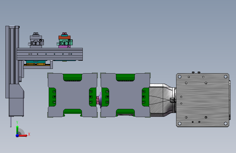Viewport: 236px width, 153px height.
Task: Select the gold component beneath the teal carriage
Action: point(36,64)
